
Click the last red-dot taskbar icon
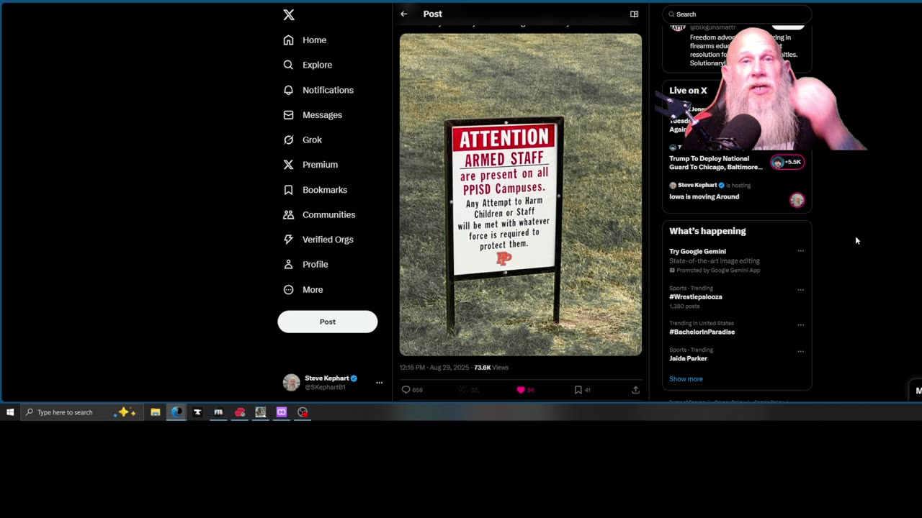click(x=303, y=412)
